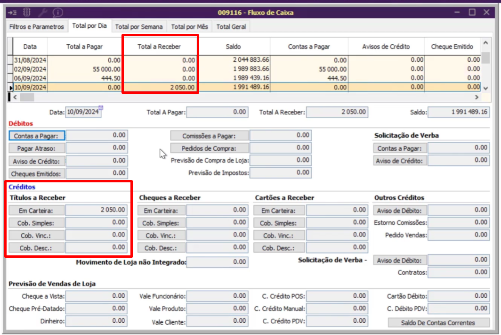Viewport: 501px width, 335px height.
Task: Click the grid's vertical scroll down arrow
Action: coord(485,88)
